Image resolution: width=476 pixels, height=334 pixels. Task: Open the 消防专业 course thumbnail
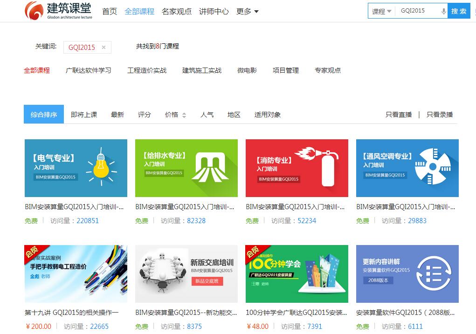click(297, 168)
